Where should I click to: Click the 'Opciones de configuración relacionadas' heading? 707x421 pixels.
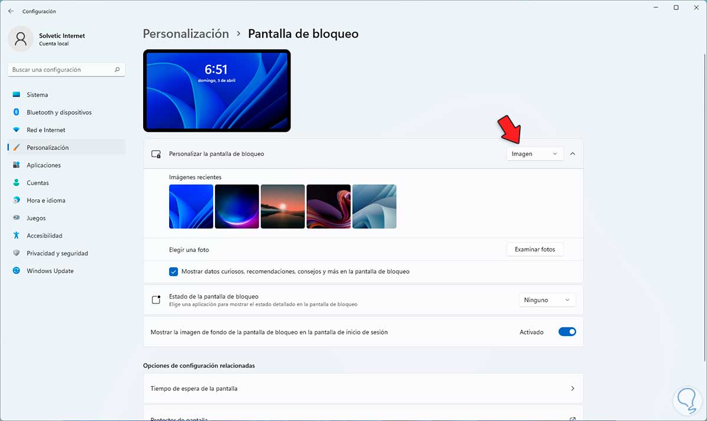click(199, 365)
